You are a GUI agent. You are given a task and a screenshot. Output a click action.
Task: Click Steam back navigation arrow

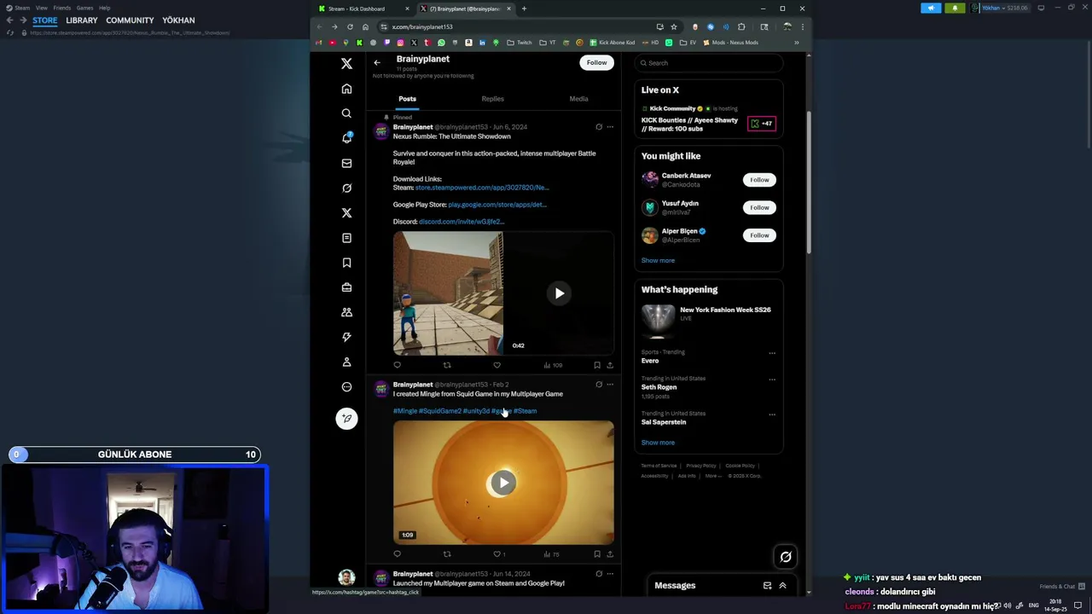(x=10, y=20)
